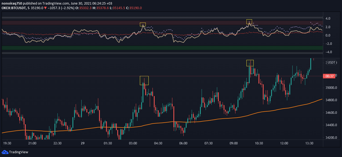This screenshot has height=157, width=342.
Task: Click the last price value 35190.0 in header
Action: pos(37,8)
